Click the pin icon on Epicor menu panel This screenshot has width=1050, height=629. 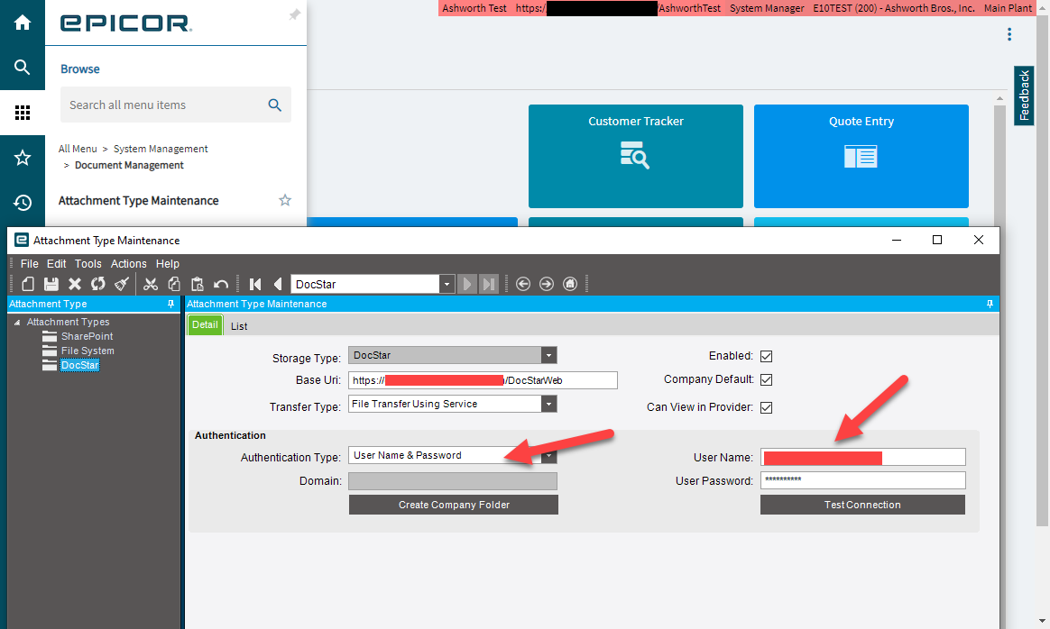[295, 14]
